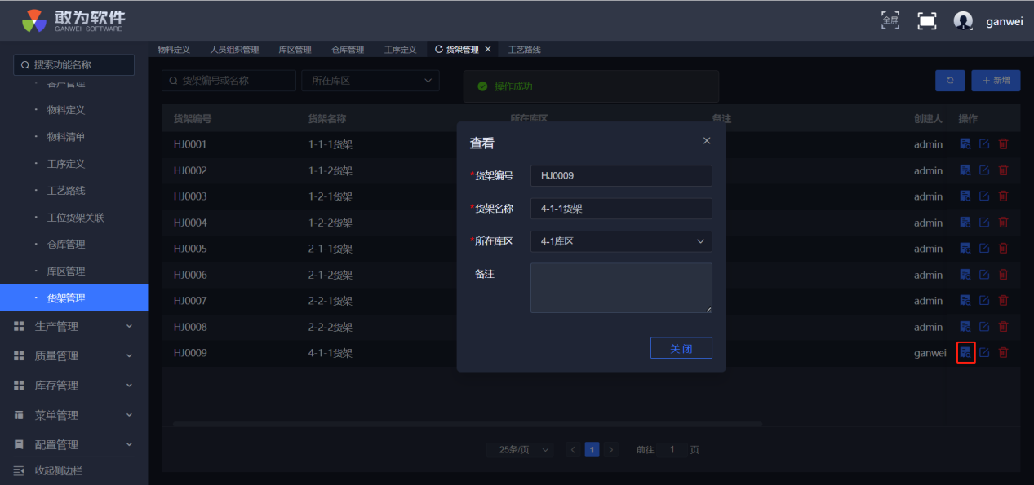Viewport: 1034px width, 485px height.
Task: Expand the 质量管理 menu
Action: pyautogui.click(x=73, y=356)
